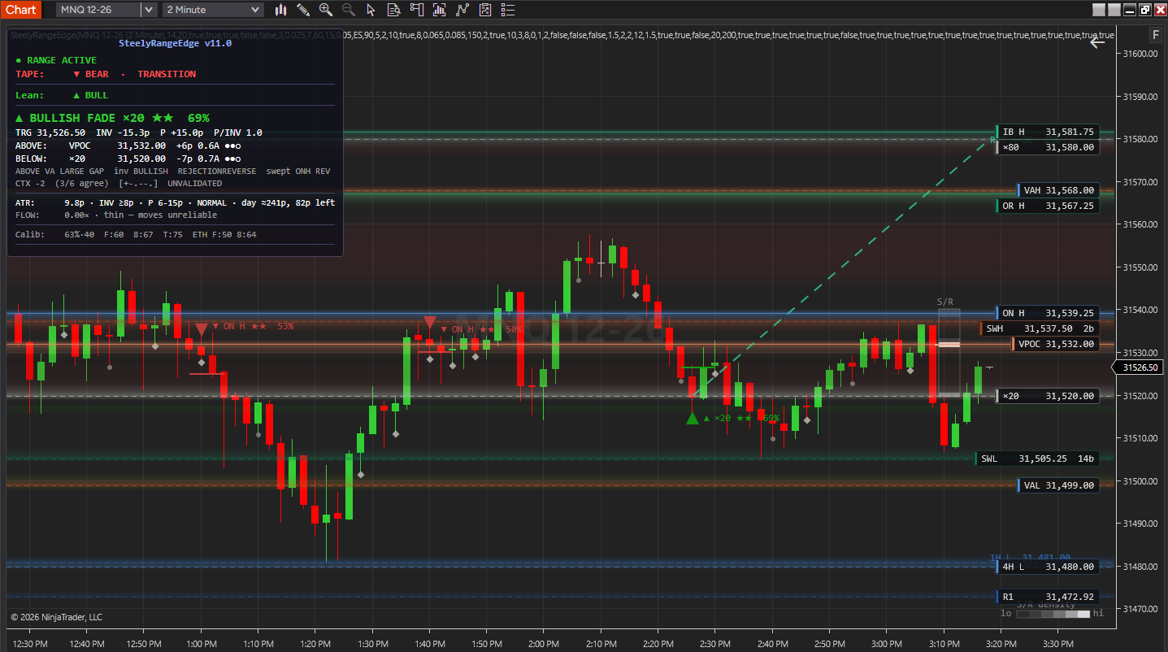
Task: Open the bar type candlestick icon
Action: [x=281, y=10]
